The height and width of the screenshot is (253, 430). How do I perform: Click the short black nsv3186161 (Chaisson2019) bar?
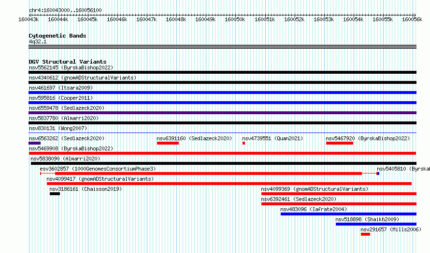(55, 194)
